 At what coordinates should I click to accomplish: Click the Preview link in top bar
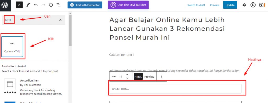[x=215, y=5]
